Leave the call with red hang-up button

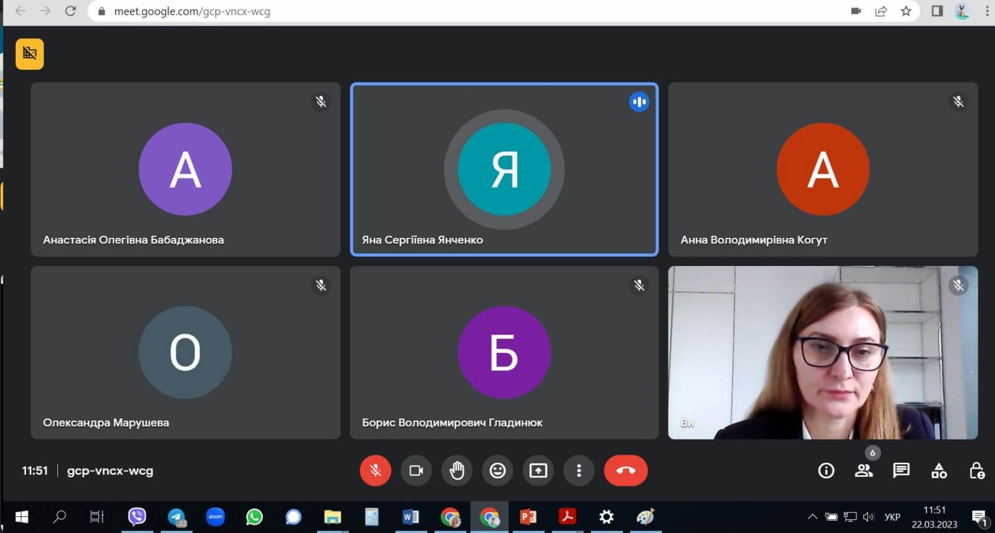626,470
